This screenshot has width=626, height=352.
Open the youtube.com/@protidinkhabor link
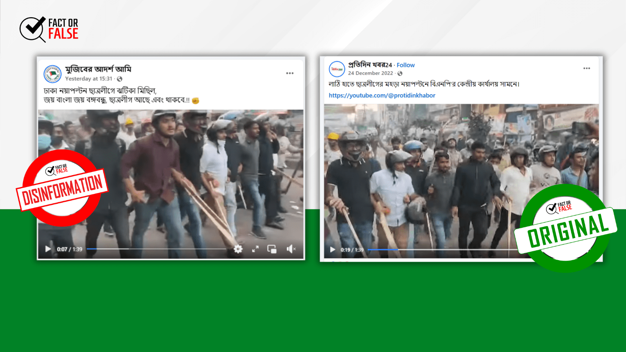click(382, 95)
